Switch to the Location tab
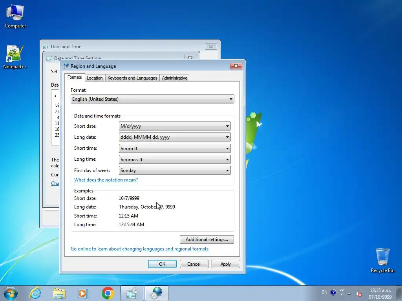This screenshot has height=301, width=402. click(x=95, y=78)
